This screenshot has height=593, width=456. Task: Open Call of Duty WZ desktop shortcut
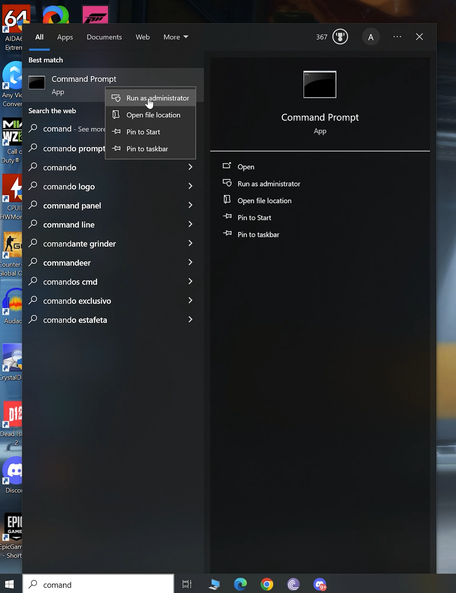[11, 141]
